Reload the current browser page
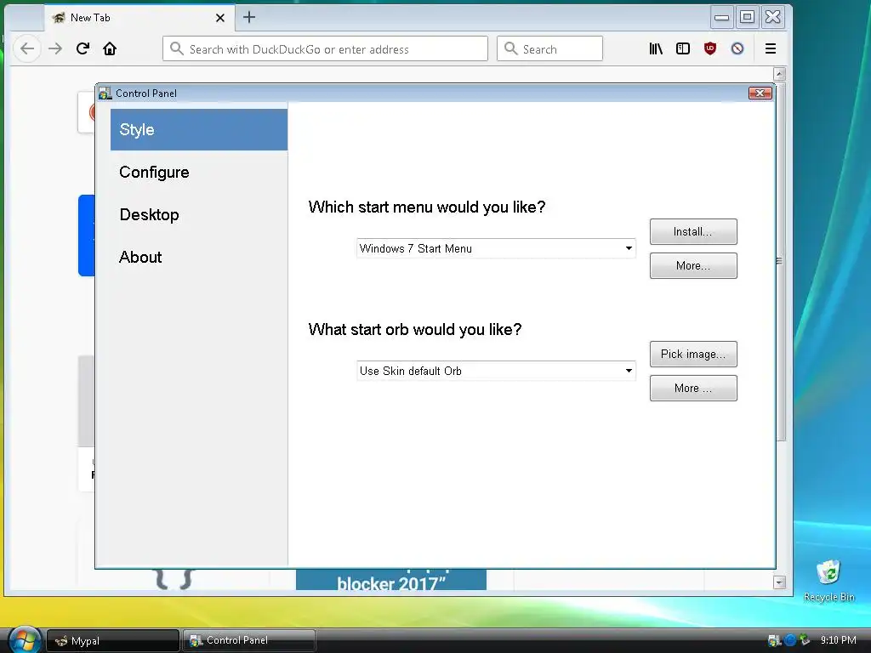This screenshot has width=871, height=653. tap(83, 48)
